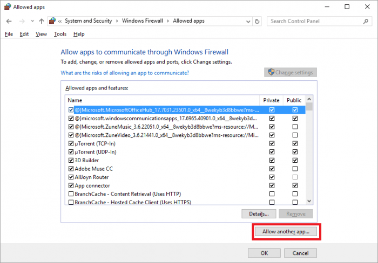Viewport: 378px width, 263px height.
Task: Maximize the Allowed apps window
Action: click(x=347, y=7)
